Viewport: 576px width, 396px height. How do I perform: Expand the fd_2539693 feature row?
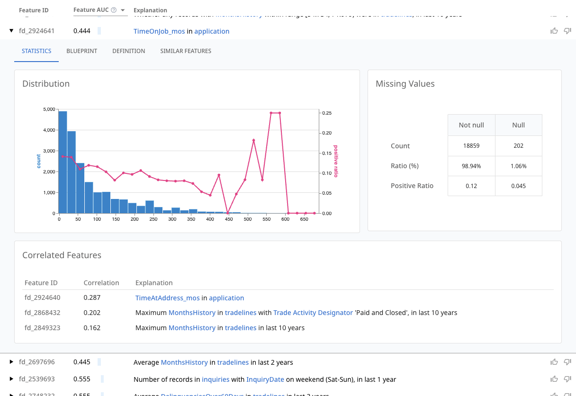(11, 379)
